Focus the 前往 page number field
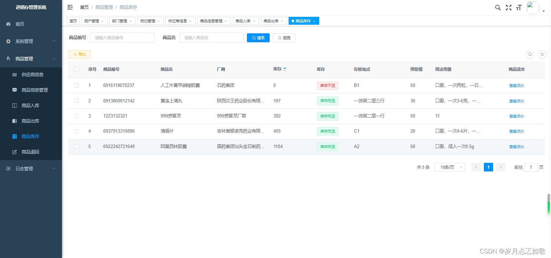Screen dimensions: 551x258 pyautogui.click(x=531, y=167)
